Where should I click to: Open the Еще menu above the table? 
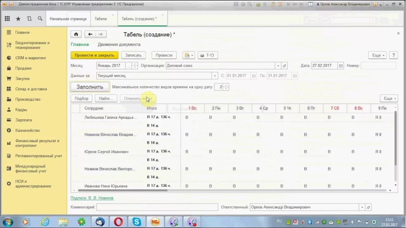(389, 98)
